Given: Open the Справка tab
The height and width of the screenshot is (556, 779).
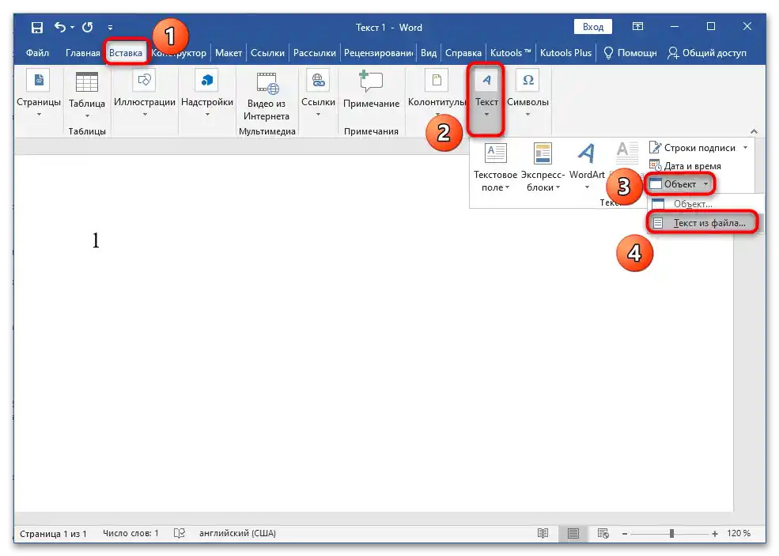Looking at the screenshot, I should [463, 53].
